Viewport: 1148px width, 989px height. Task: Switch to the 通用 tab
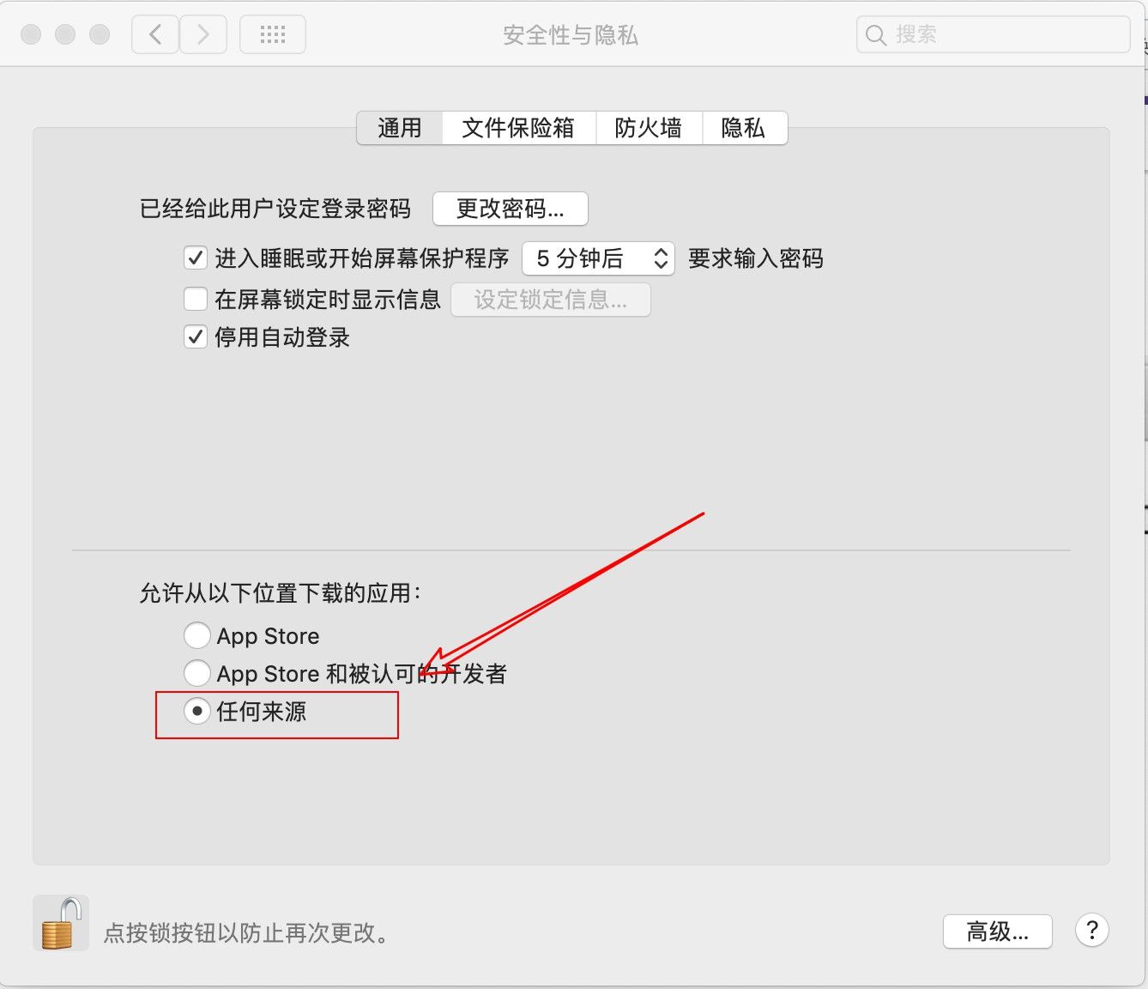coord(400,128)
